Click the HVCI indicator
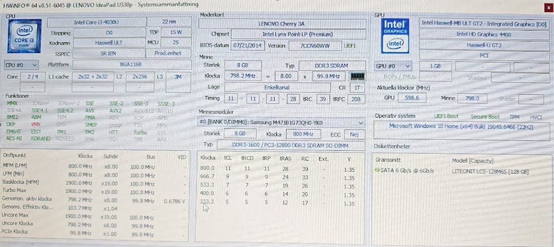The width and height of the screenshot is (554, 247). click(x=536, y=117)
